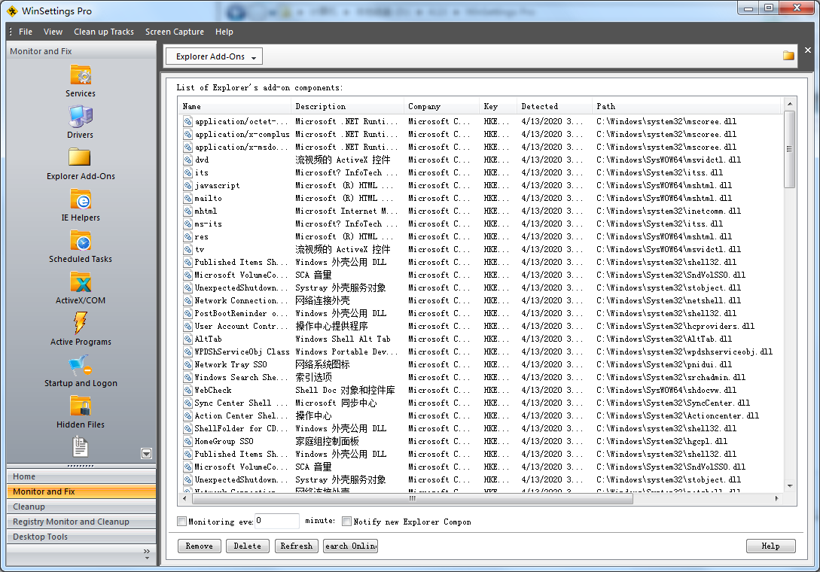820x572 pixels.
Task: Click the Refresh button
Action: point(297,546)
